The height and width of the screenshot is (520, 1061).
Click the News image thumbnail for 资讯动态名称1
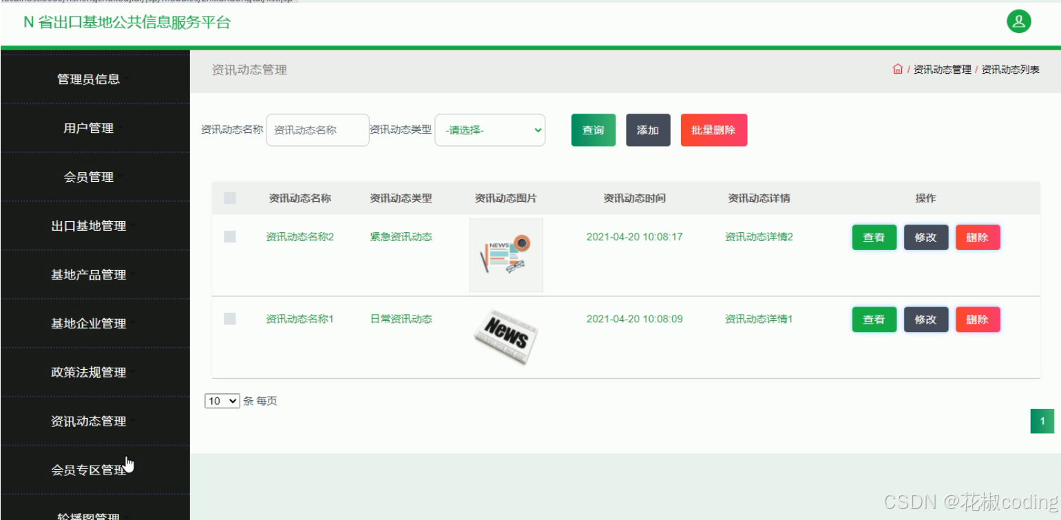(506, 337)
